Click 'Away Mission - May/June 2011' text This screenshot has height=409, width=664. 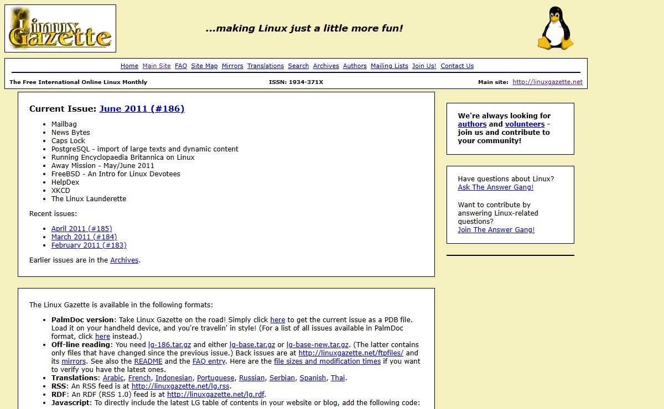tap(103, 166)
